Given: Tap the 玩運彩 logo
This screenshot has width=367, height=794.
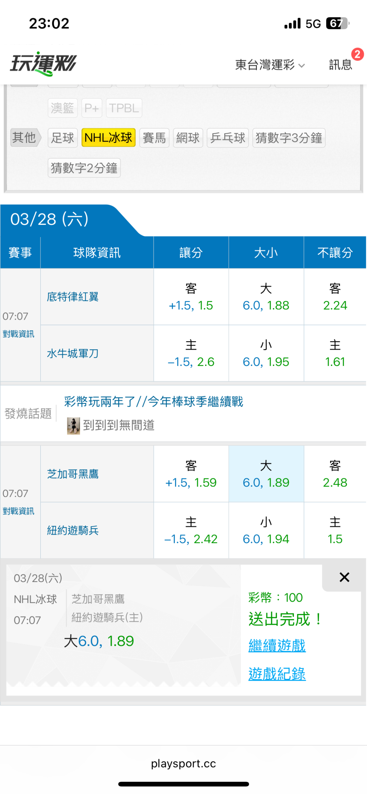Looking at the screenshot, I should (x=43, y=64).
